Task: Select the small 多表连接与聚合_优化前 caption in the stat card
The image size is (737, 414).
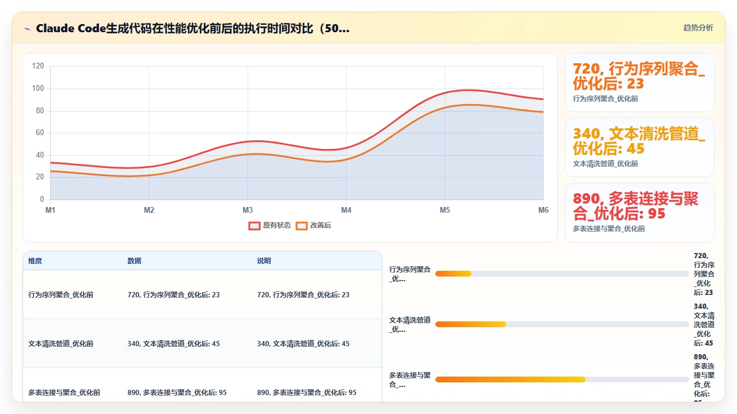Action: pyautogui.click(x=609, y=229)
